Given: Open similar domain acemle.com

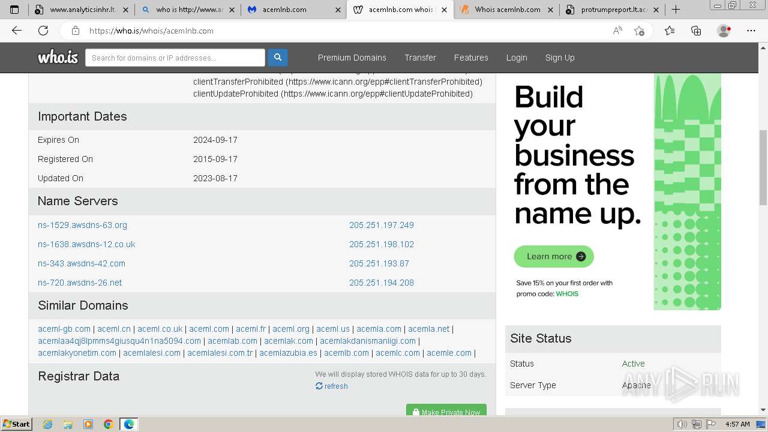Looking at the screenshot, I should pos(449,353).
